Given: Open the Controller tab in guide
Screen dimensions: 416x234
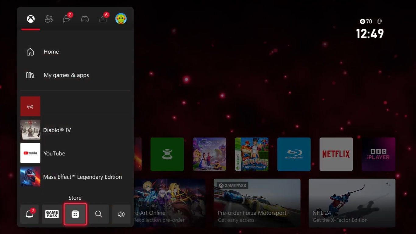Looking at the screenshot, I should point(85,19).
